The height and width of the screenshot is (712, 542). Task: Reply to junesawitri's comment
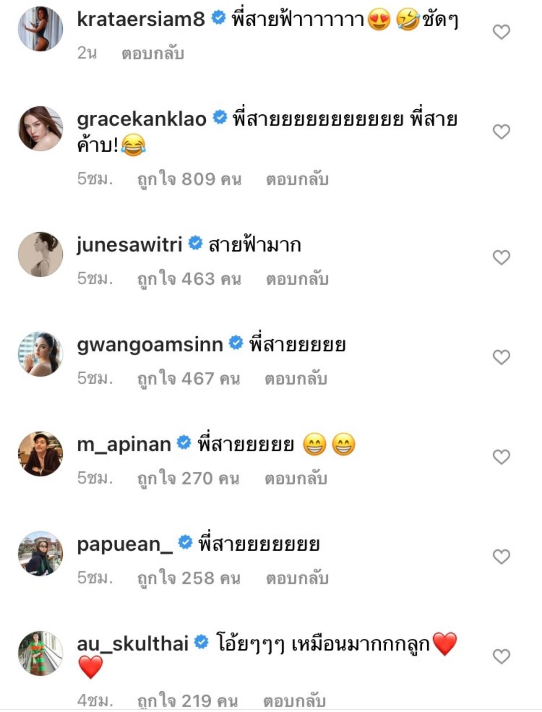point(297,279)
